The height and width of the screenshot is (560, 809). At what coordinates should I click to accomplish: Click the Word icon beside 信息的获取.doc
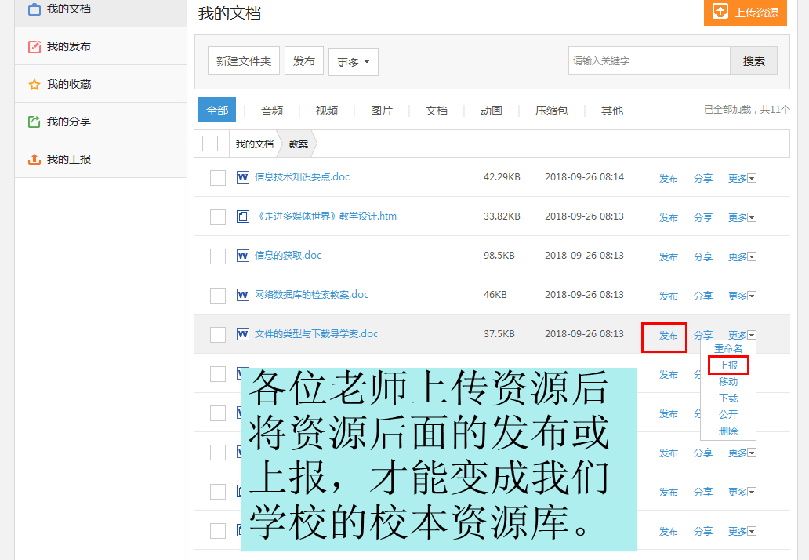243,255
